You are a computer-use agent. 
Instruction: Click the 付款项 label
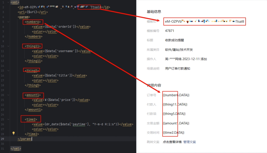point(151,114)
